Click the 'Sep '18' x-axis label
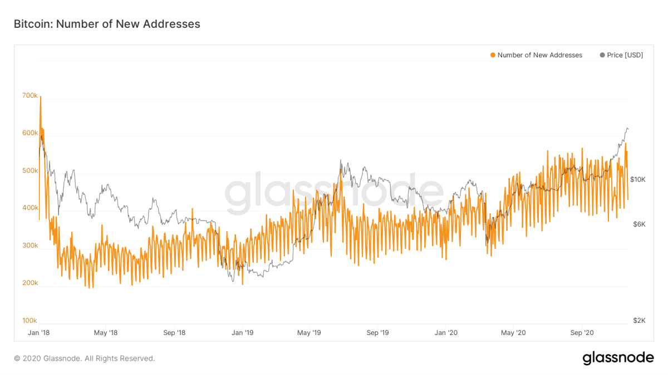This screenshot has width=668, height=375. (174, 333)
